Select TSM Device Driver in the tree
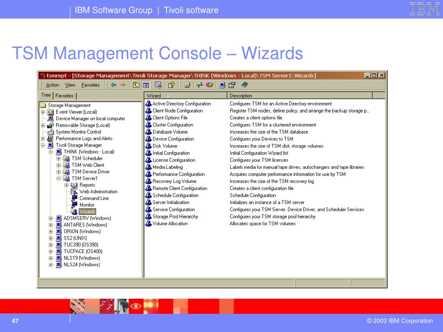 point(90,172)
